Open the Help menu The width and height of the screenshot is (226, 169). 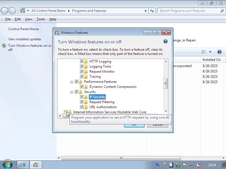pos(53,19)
